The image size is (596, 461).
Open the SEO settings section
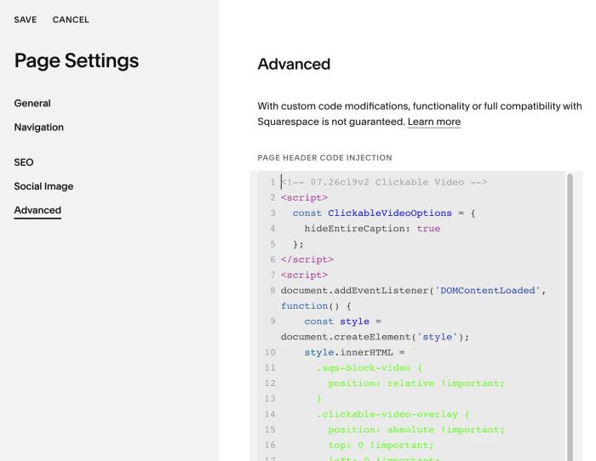(24, 162)
